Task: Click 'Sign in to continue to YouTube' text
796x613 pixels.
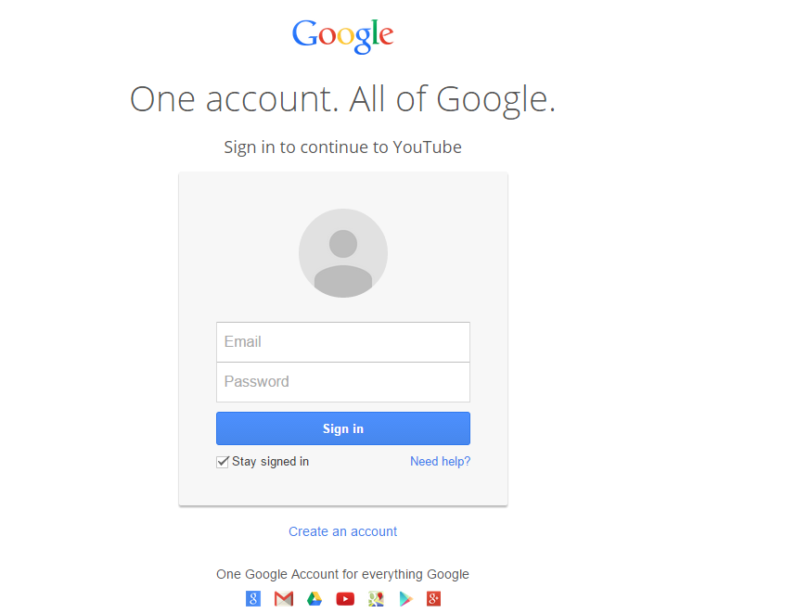Action: [342, 147]
